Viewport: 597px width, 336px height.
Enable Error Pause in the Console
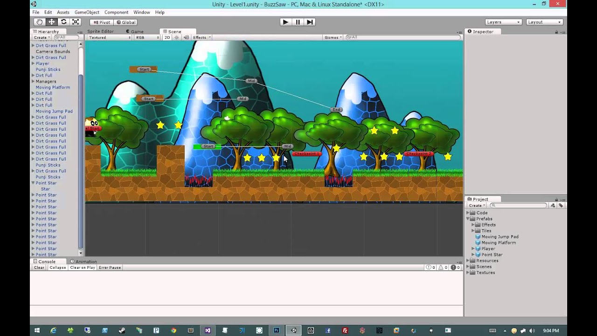coord(110,267)
